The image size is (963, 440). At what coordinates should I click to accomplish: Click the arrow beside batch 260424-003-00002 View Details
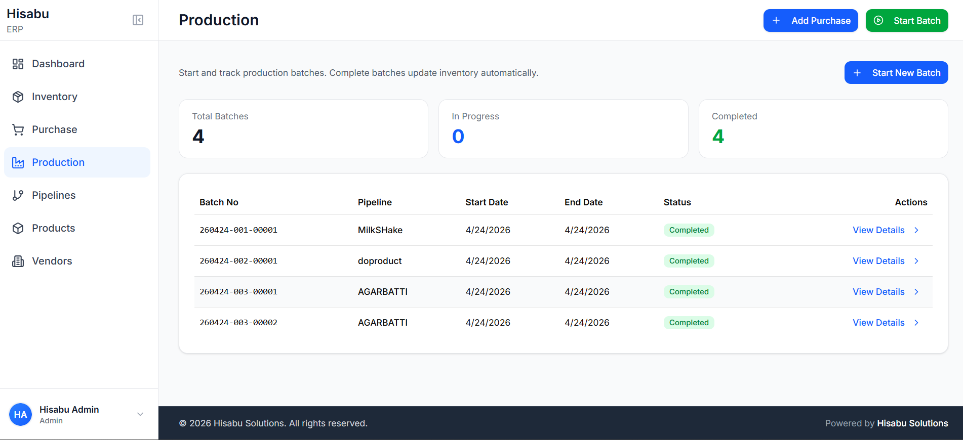916,323
